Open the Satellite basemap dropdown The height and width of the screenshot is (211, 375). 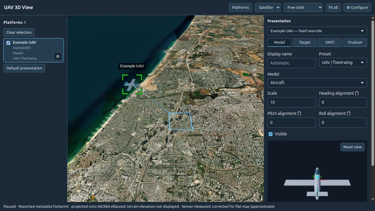pyautogui.click(x=268, y=7)
